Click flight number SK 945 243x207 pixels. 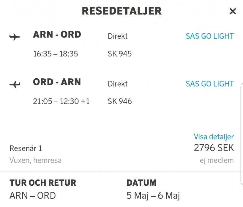click(x=120, y=54)
